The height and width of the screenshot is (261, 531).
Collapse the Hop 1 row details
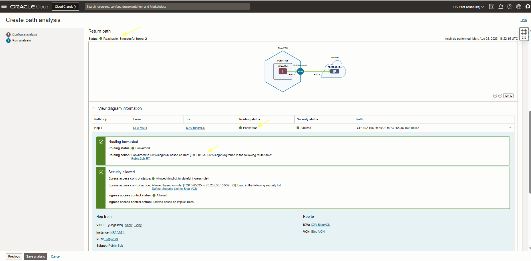510,128
